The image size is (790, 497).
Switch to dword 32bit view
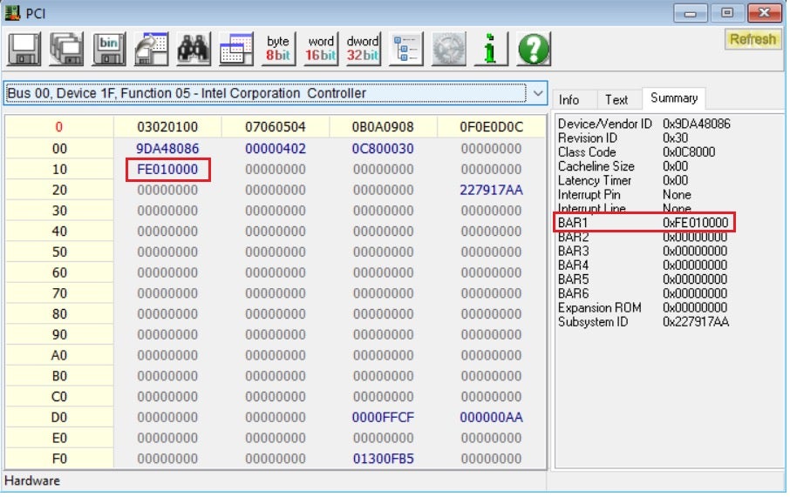[x=363, y=49]
